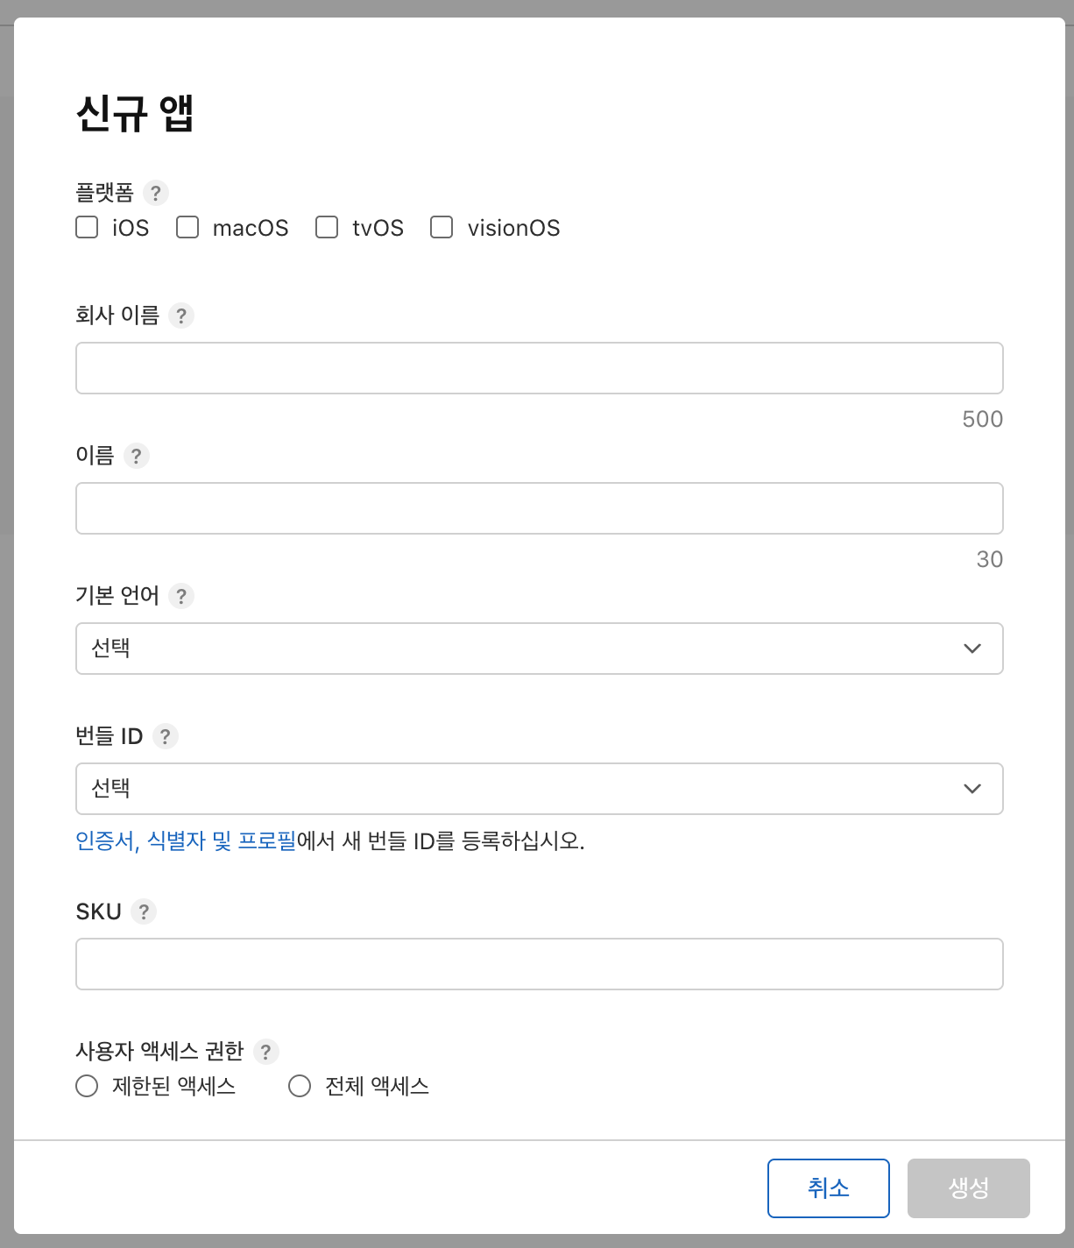Click the help icon beside 회사 이름
The width and height of the screenshot is (1074, 1248).
(x=181, y=316)
